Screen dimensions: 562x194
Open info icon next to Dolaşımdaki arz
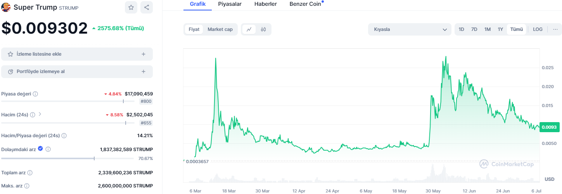(x=48, y=149)
